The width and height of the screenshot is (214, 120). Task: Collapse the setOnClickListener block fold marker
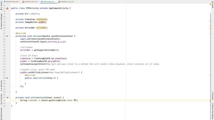(x=10, y=73)
